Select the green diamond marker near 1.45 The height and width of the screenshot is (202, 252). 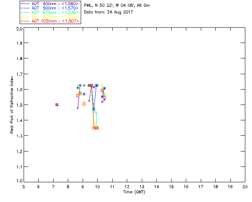tap(96, 112)
